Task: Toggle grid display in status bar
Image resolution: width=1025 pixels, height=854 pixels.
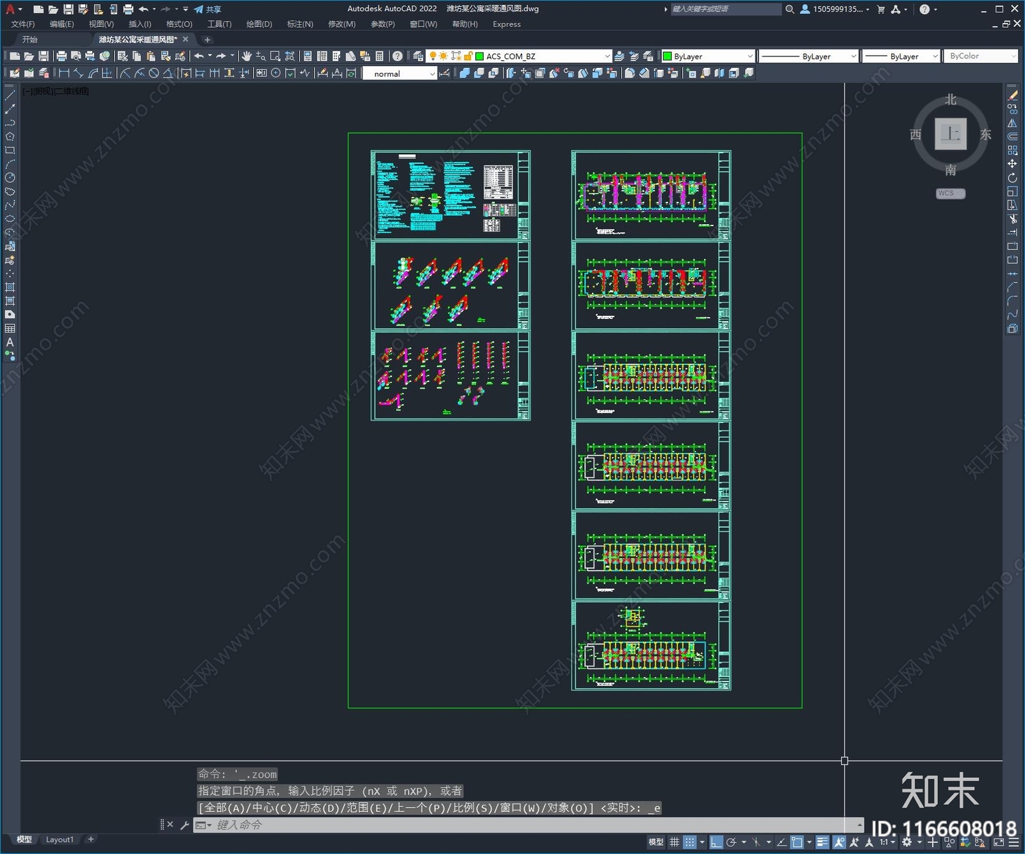Action: (x=674, y=842)
